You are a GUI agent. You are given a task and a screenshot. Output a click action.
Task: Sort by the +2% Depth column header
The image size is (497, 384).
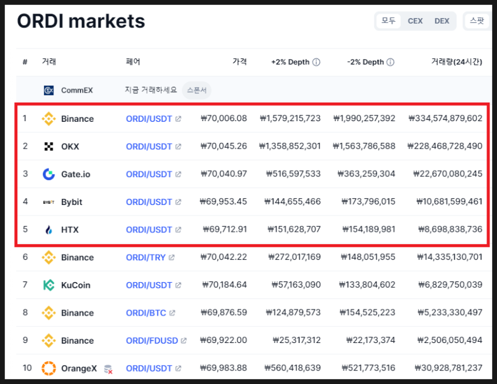click(x=290, y=62)
